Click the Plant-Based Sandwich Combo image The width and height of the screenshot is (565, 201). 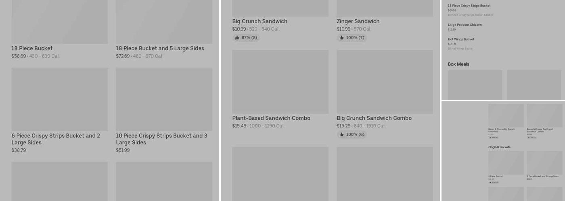(x=280, y=82)
